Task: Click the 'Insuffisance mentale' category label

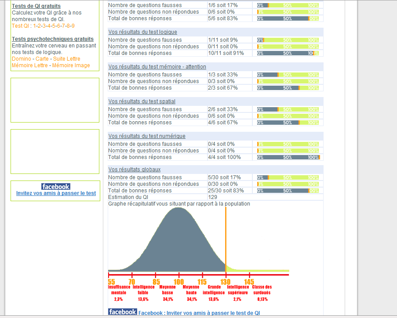Action: point(119,289)
